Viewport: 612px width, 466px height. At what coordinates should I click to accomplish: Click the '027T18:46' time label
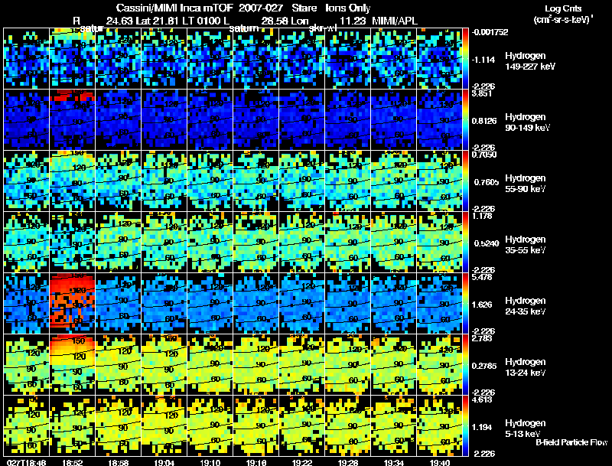click(27, 462)
